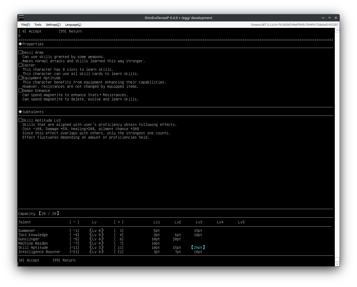Viewport: 357px width, 287px height.
Task: Minimize the ShinEraTenseiP window
Action: (x=323, y=18)
